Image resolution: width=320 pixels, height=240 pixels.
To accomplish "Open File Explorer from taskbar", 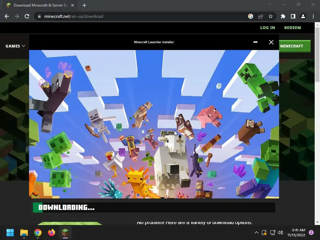I will click(x=24, y=232).
